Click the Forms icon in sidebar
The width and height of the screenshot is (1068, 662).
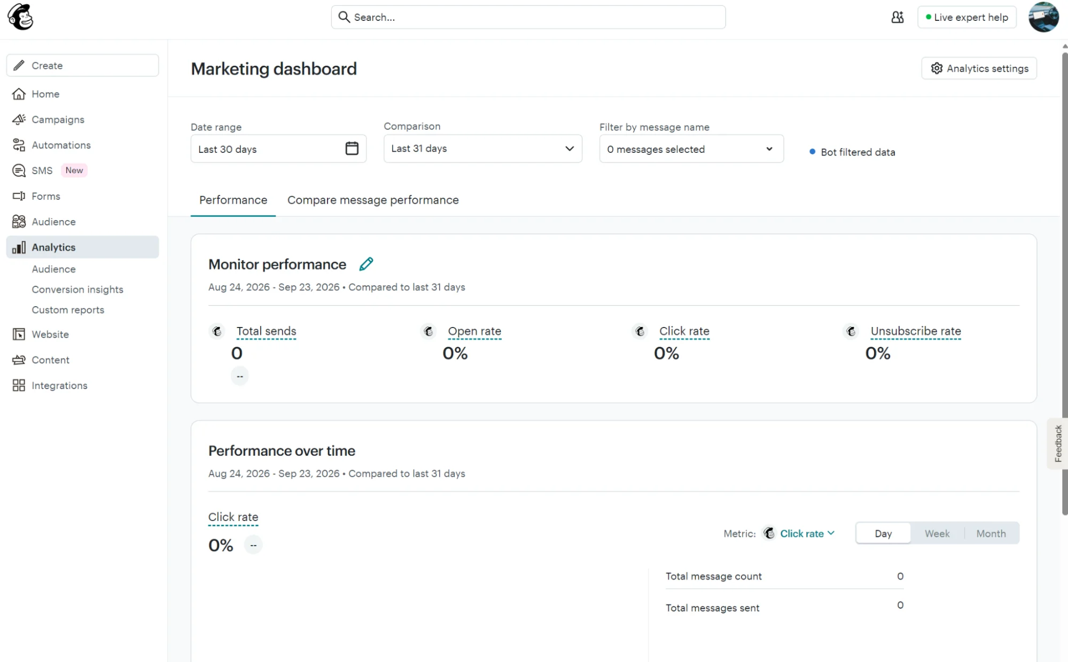(19, 196)
